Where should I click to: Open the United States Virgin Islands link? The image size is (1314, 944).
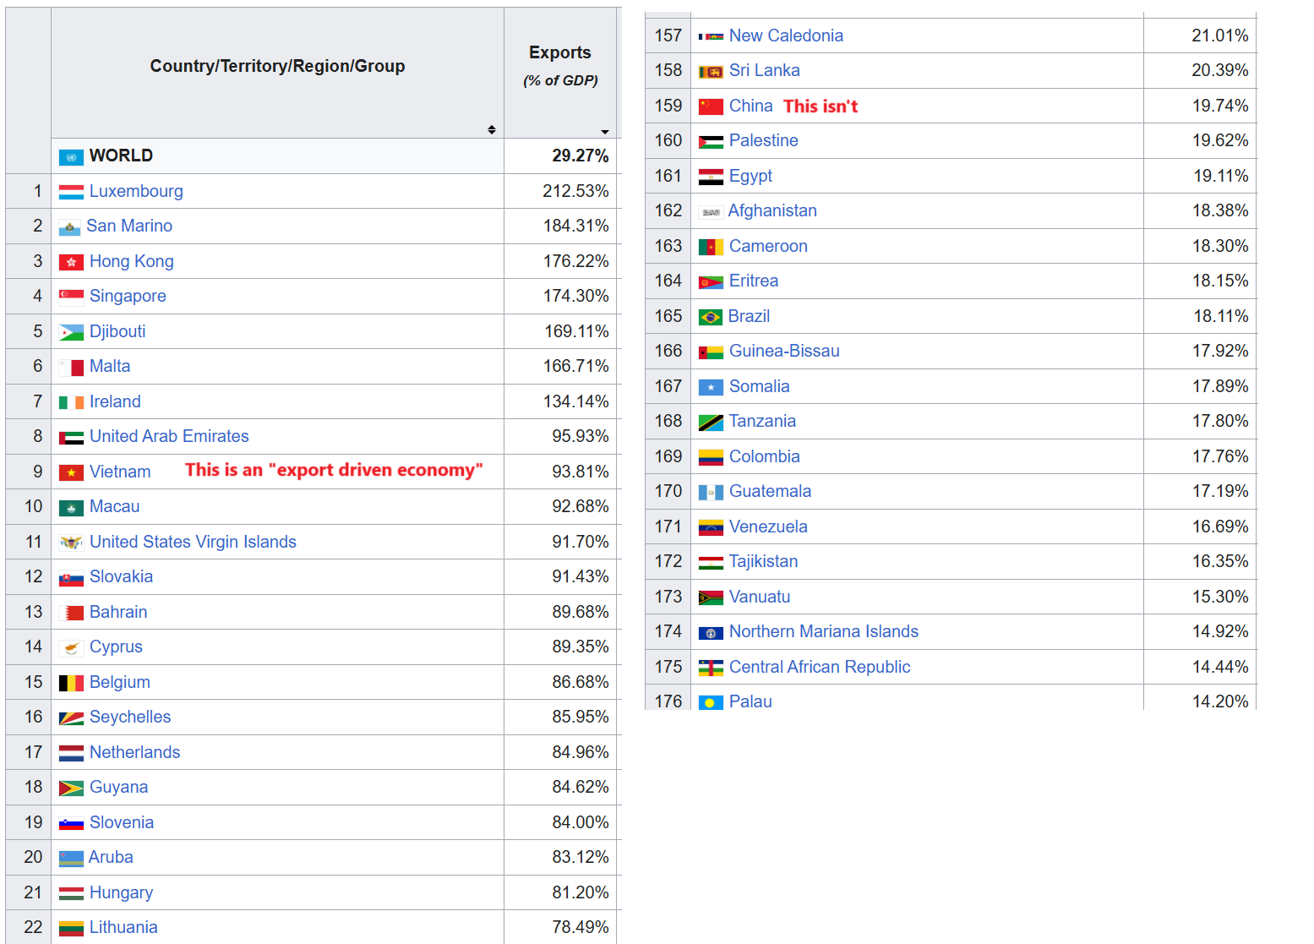click(x=193, y=542)
